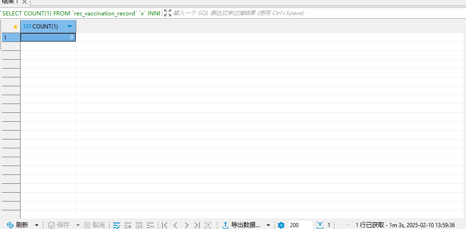Screen dimensions: 466x229
Task: Open result set settings gear icon
Action: (x=281, y=225)
